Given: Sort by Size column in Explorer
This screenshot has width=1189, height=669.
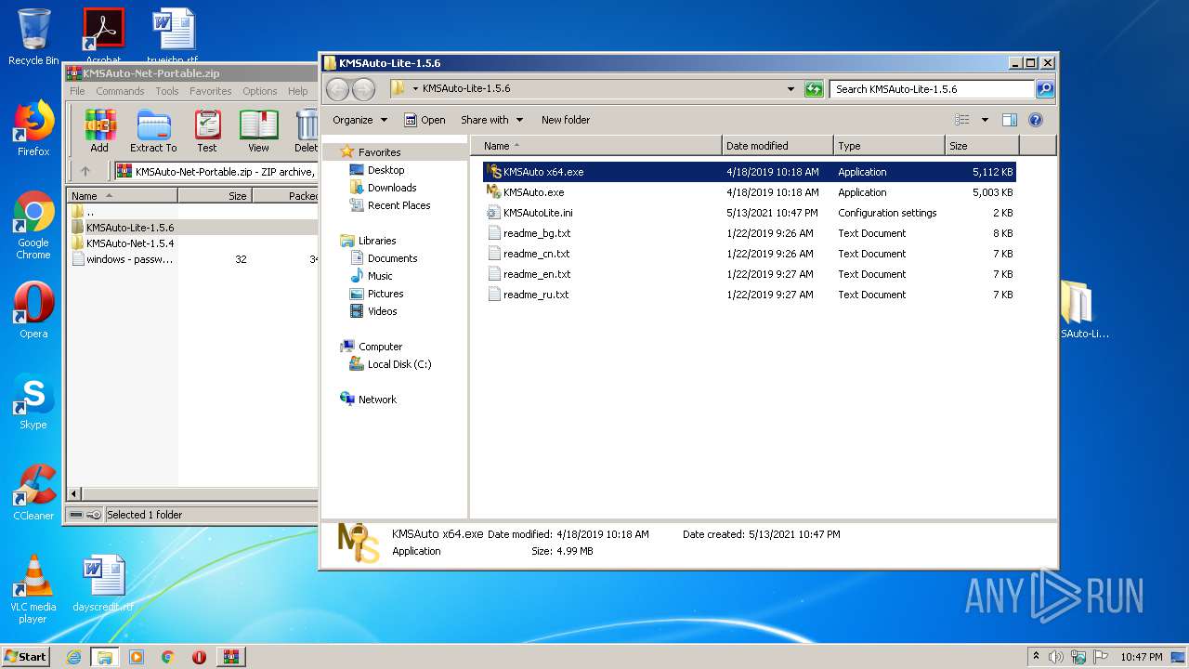Looking at the screenshot, I should (982, 146).
